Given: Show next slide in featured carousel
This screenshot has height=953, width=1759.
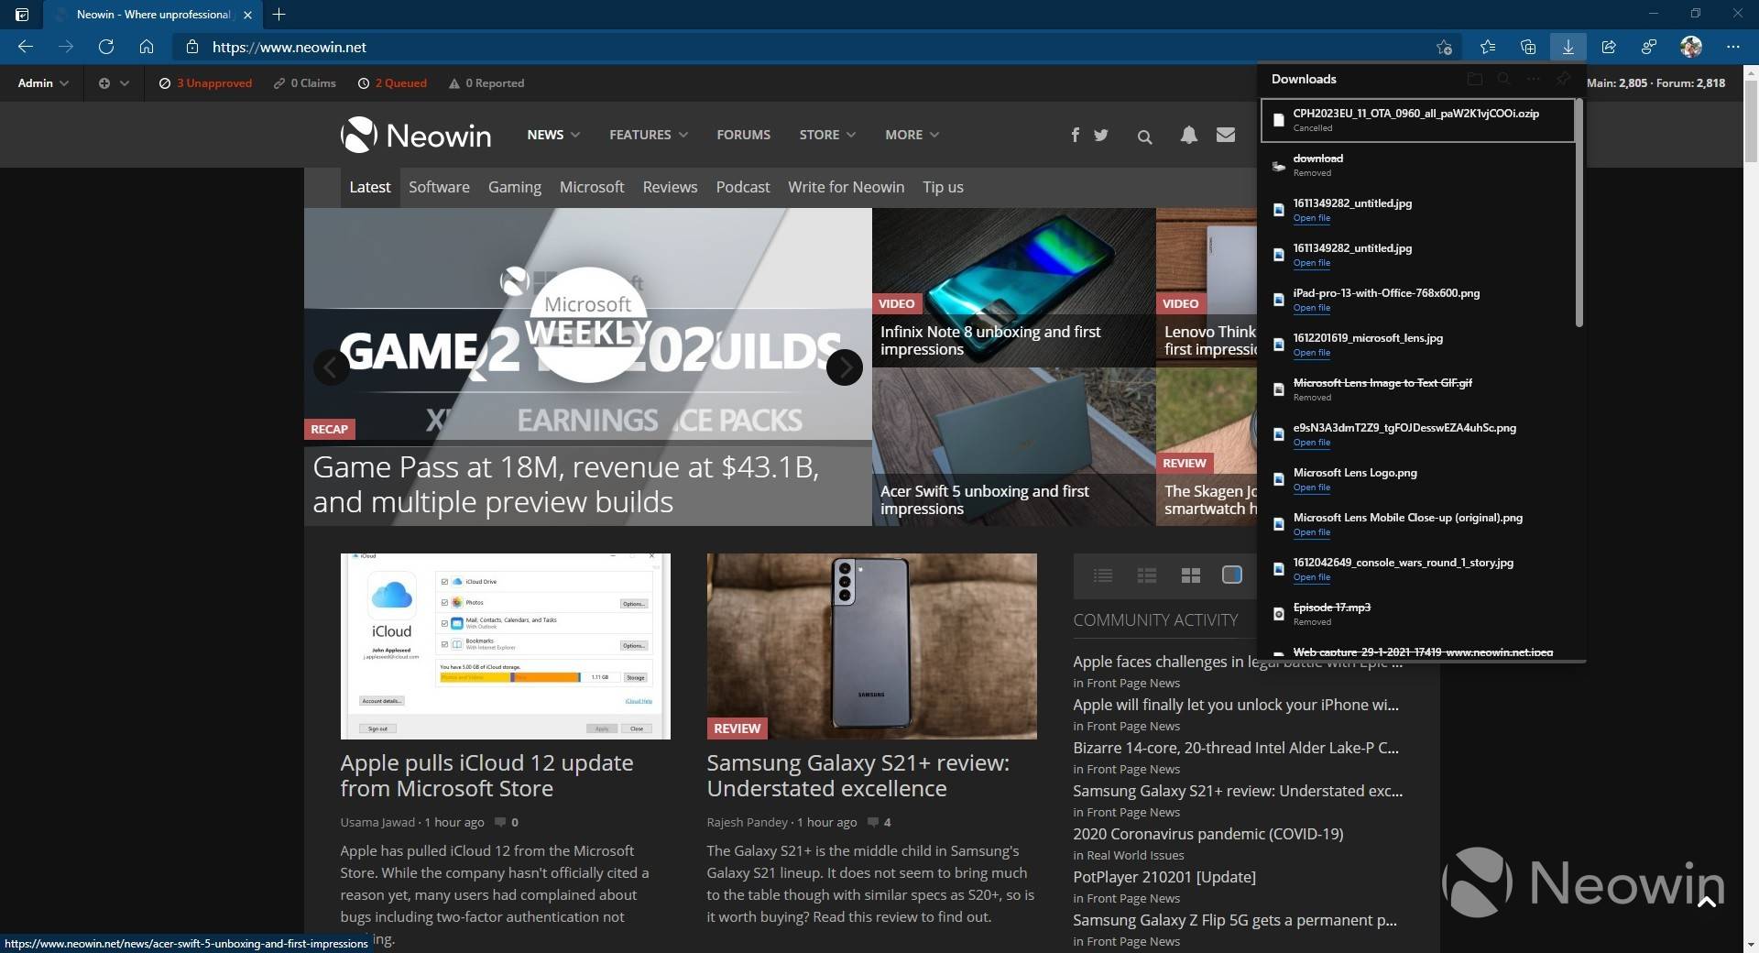Looking at the screenshot, I should (x=844, y=367).
